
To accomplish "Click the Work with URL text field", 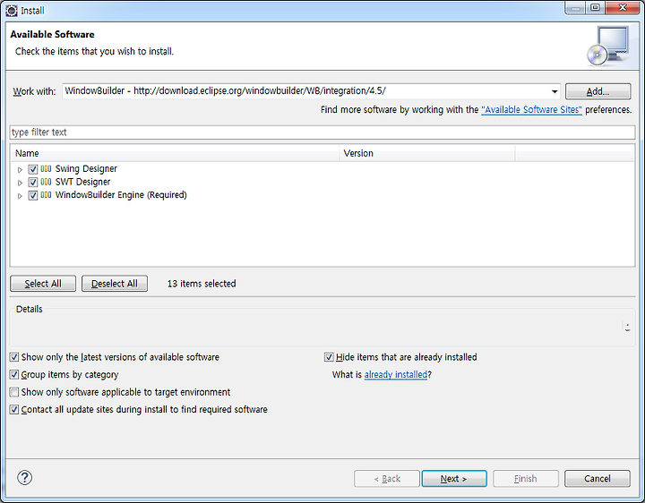I will (306, 91).
